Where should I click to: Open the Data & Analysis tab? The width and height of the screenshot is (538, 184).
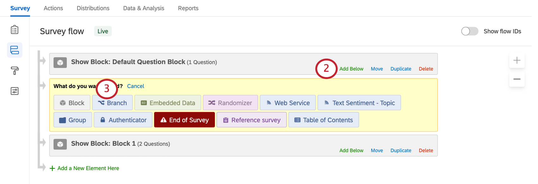[144, 8]
